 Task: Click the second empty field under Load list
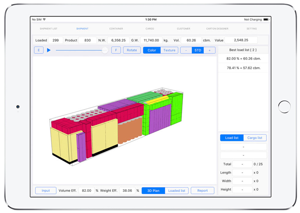click(243, 155)
